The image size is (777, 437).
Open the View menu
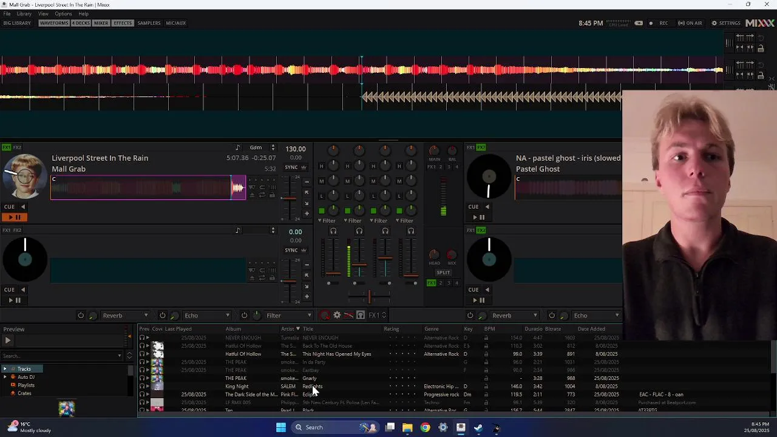click(43, 14)
